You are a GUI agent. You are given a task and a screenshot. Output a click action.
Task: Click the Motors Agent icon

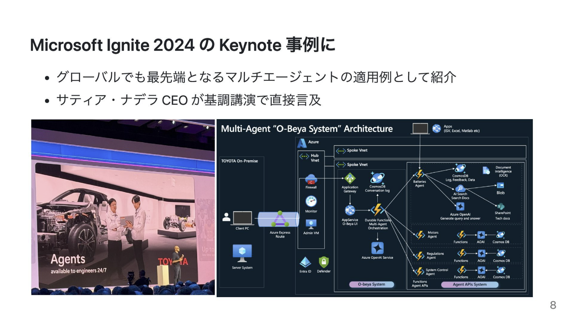click(420, 235)
